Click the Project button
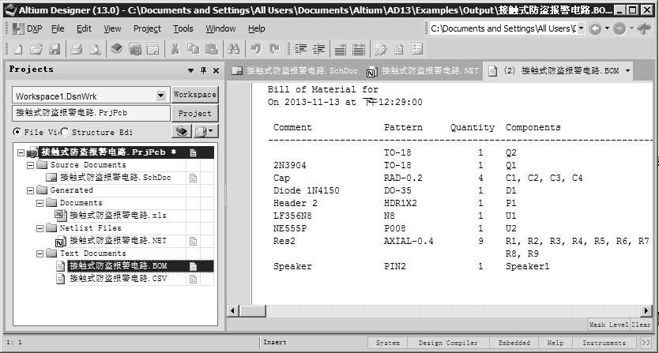 coord(194,113)
